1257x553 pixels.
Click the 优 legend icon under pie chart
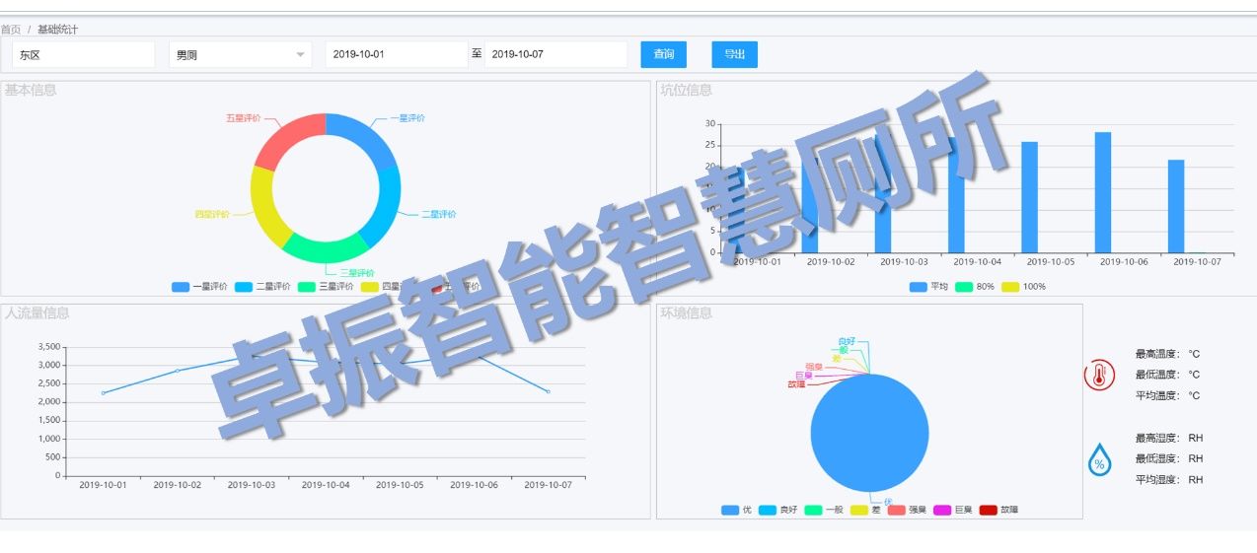click(x=730, y=510)
